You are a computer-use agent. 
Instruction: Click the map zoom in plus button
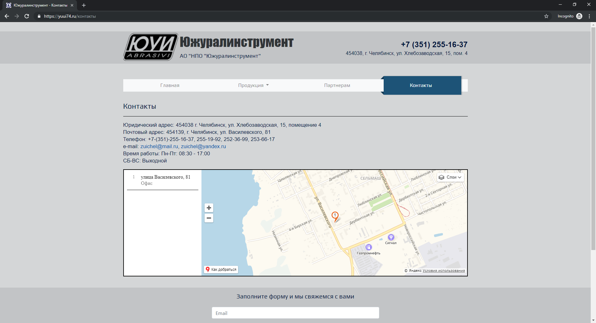tap(209, 208)
